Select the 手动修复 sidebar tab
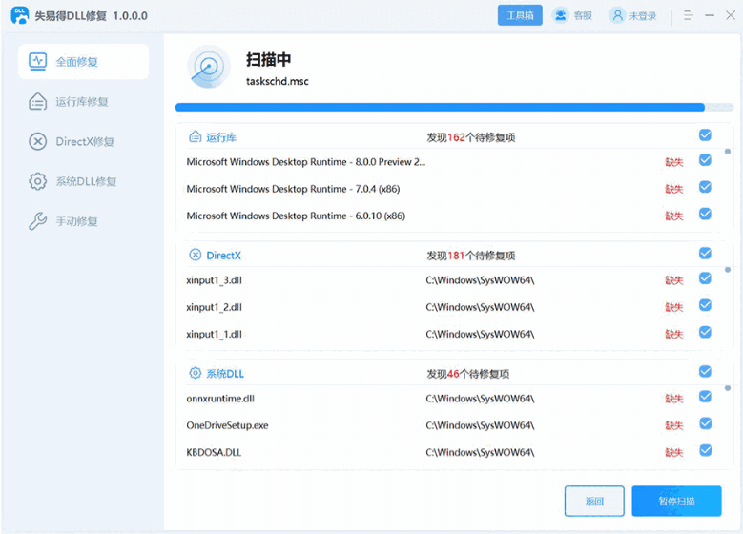The width and height of the screenshot is (743, 534). point(83,221)
